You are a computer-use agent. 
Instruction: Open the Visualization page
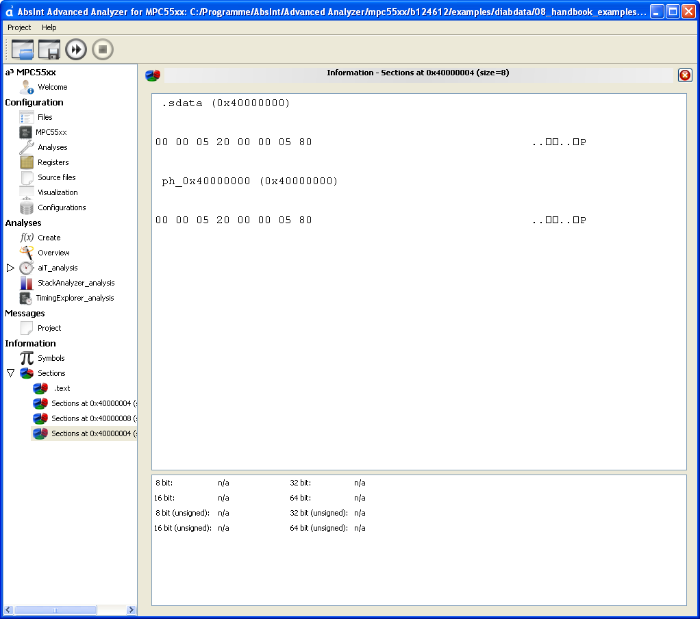pyautogui.click(x=58, y=192)
